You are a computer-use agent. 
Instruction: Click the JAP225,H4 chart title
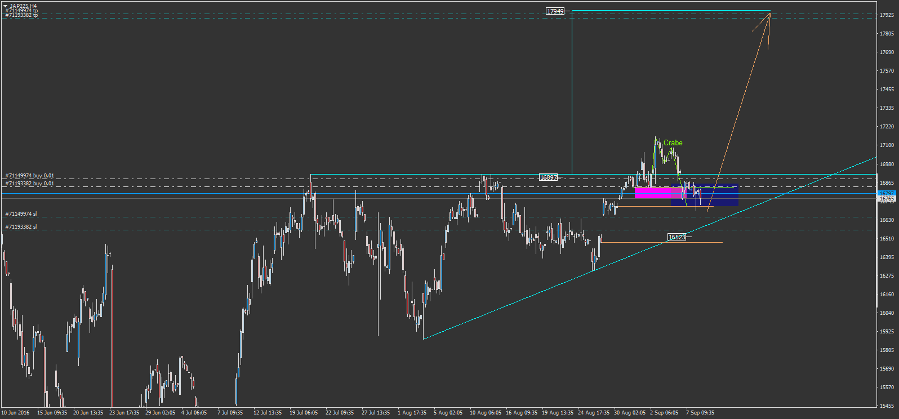23,6
